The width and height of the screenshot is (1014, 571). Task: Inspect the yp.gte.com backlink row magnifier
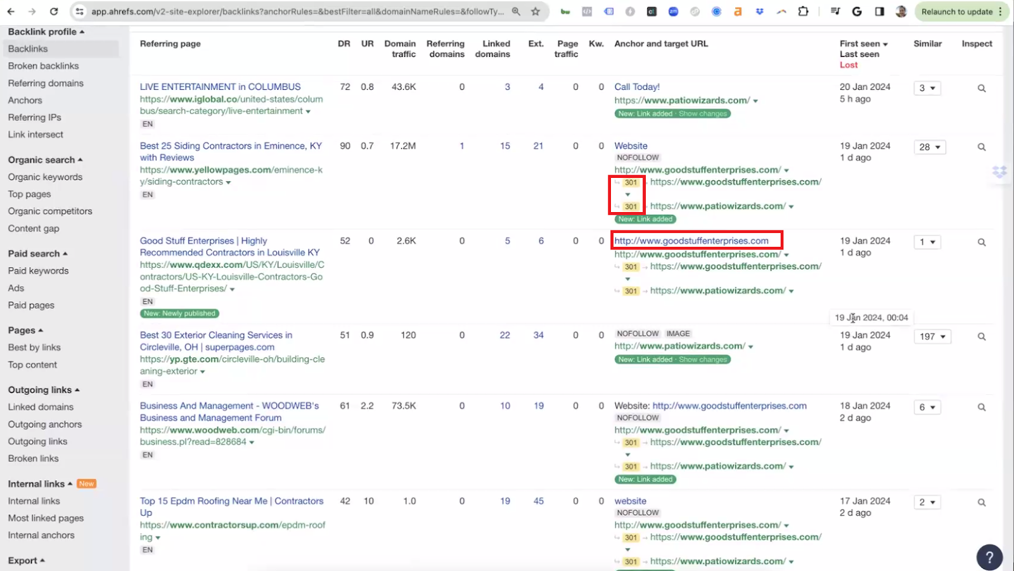(x=982, y=337)
